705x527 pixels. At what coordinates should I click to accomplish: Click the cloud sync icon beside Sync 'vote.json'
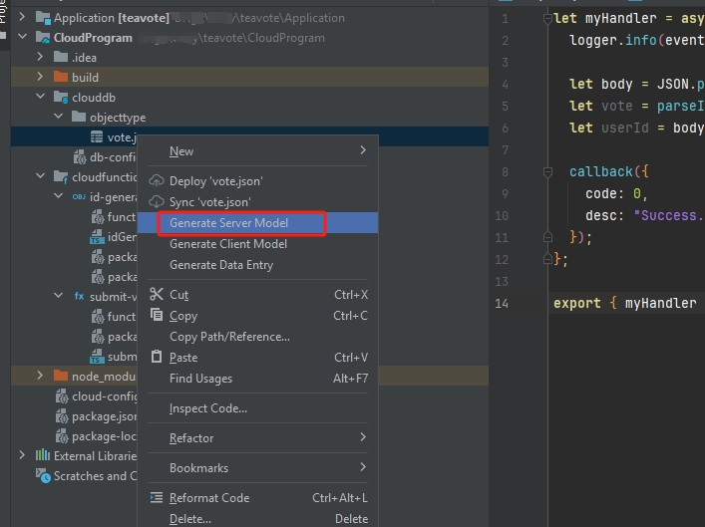click(x=157, y=201)
